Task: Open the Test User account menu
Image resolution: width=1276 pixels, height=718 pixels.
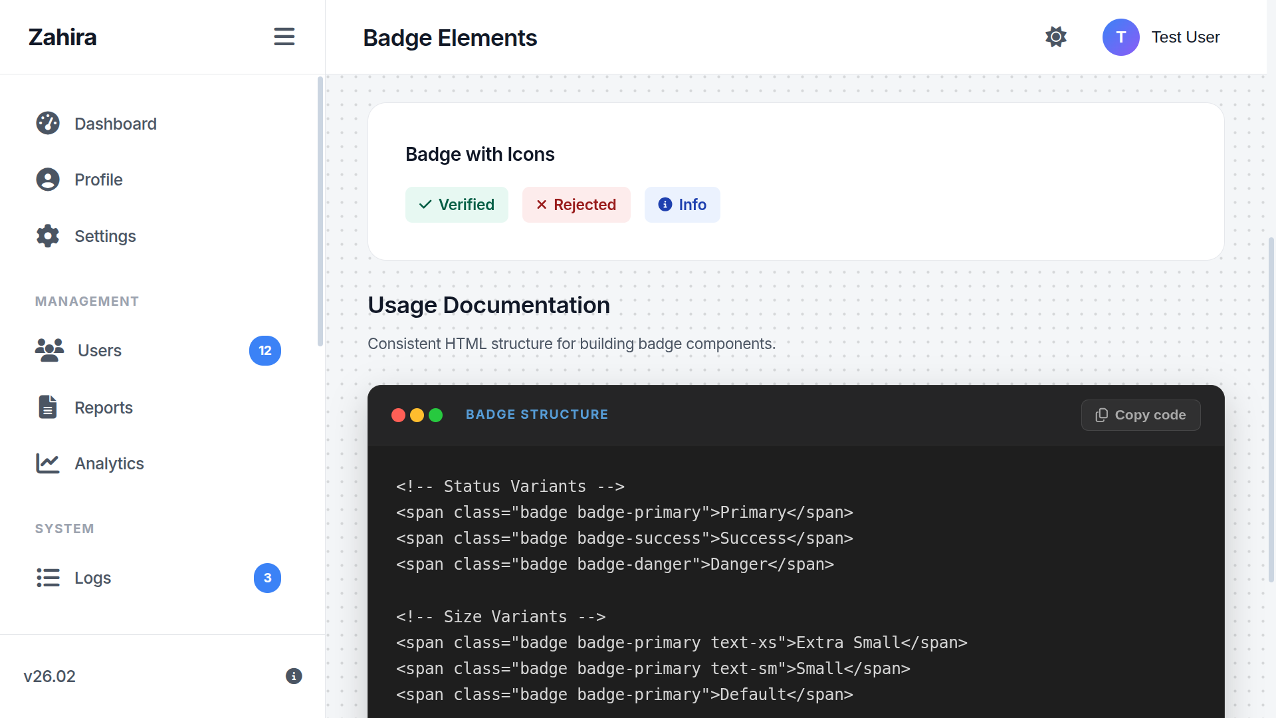Action: point(1185,37)
